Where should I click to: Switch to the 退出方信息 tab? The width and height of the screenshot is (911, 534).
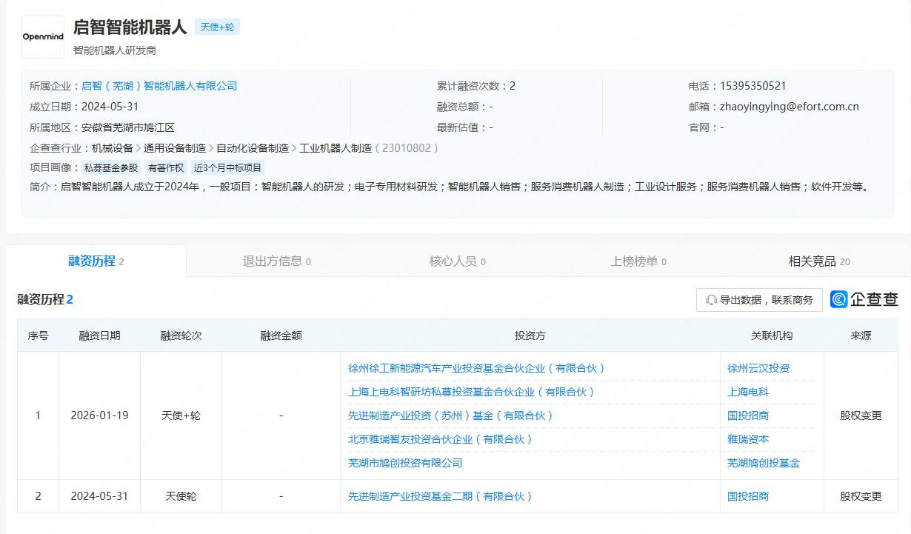[x=276, y=261]
